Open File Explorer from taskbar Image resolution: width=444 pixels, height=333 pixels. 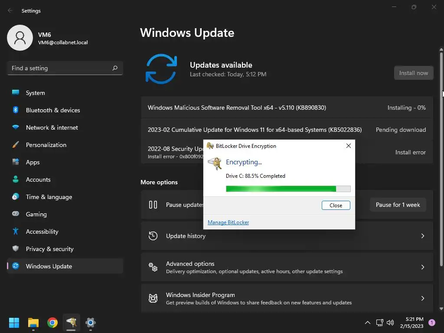(33, 323)
